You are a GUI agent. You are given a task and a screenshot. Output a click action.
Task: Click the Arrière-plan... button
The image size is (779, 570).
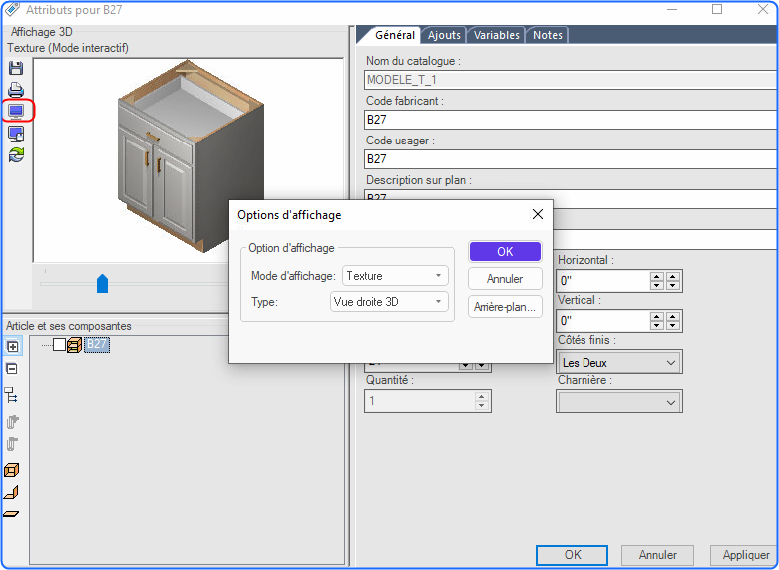click(505, 307)
